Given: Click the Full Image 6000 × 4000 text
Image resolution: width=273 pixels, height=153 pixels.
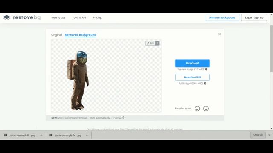Looking at the screenshot, I should pyautogui.click(x=191, y=83).
